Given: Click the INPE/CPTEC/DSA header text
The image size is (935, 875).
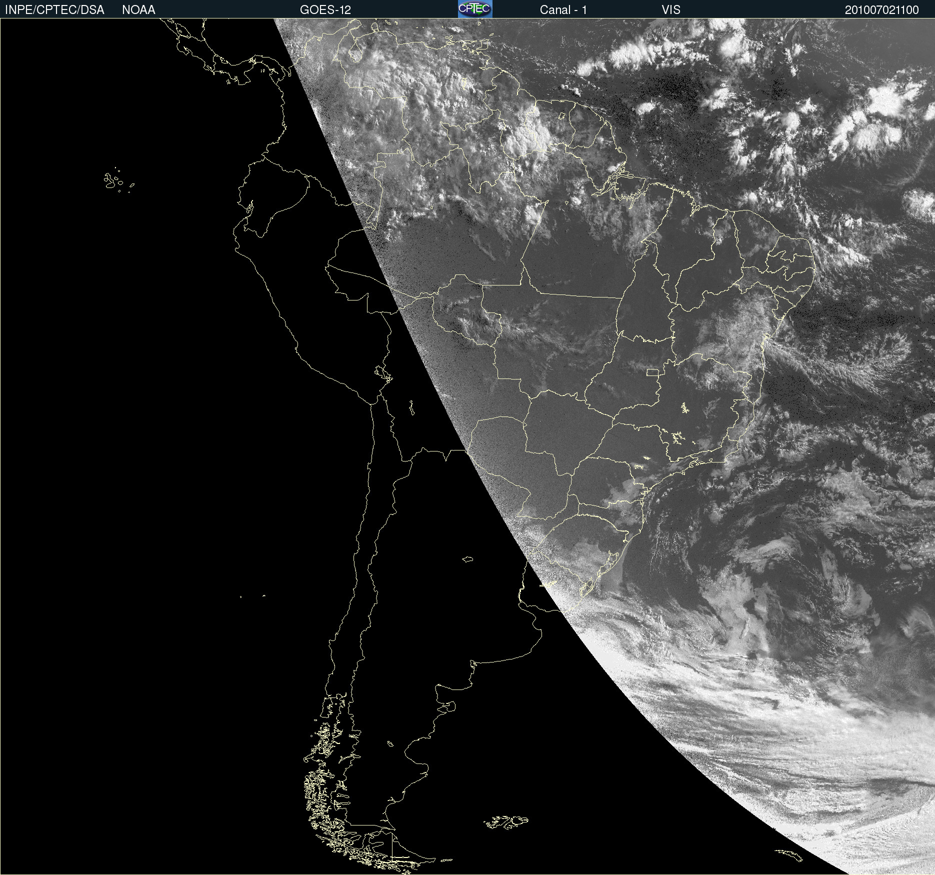Looking at the screenshot, I should (54, 10).
